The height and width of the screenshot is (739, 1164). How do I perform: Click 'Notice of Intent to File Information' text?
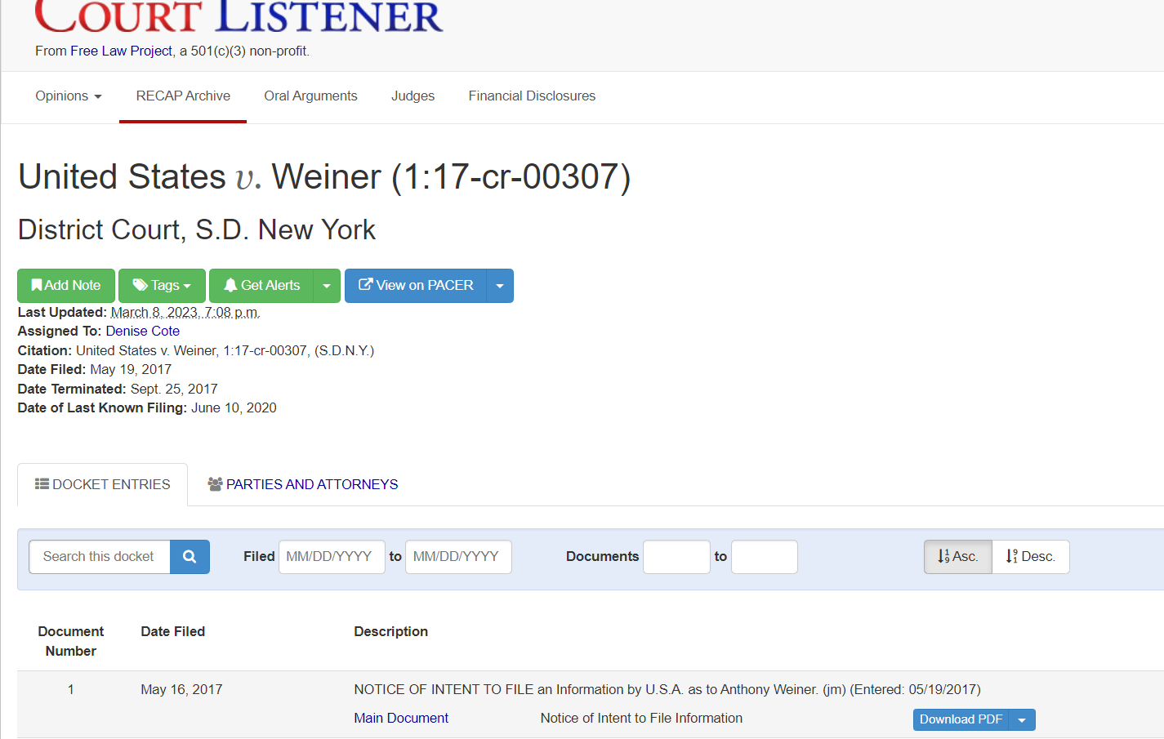coord(641,718)
